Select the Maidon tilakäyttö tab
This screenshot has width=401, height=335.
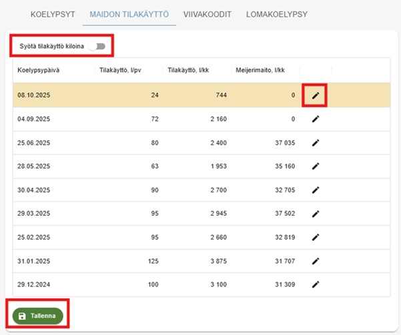[129, 14]
